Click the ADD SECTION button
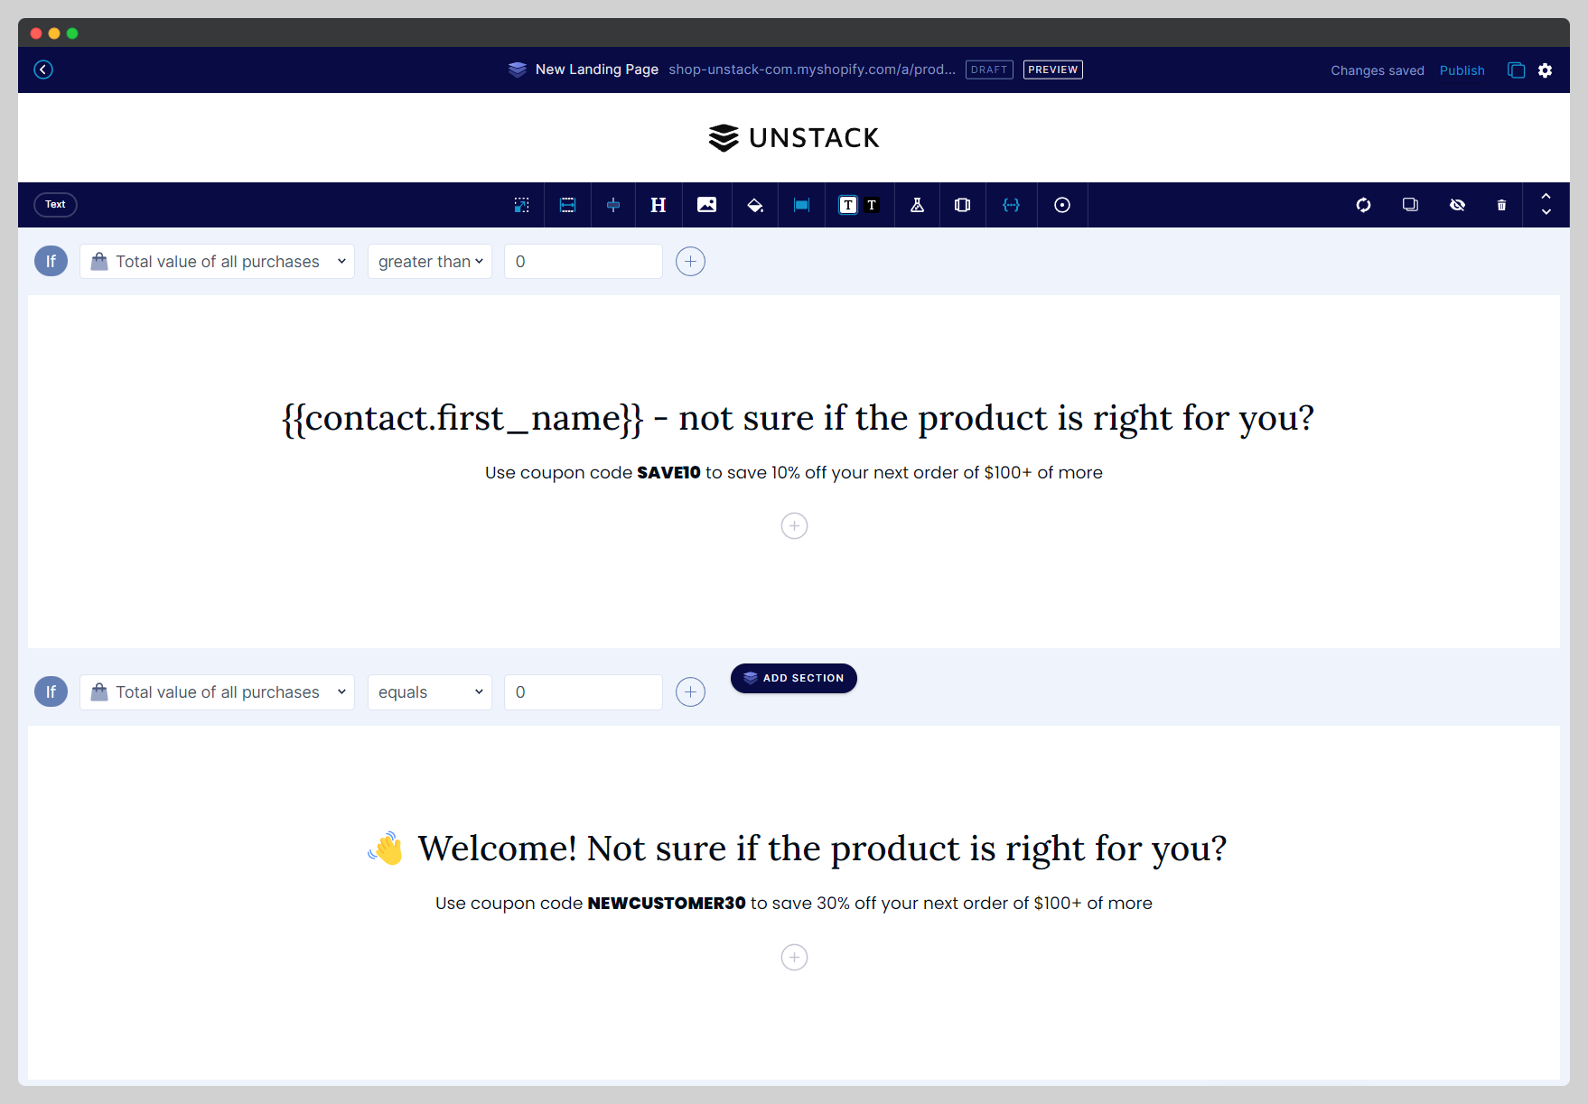The width and height of the screenshot is (1588, 1104). pyautogui.click(x=793, y=678)
